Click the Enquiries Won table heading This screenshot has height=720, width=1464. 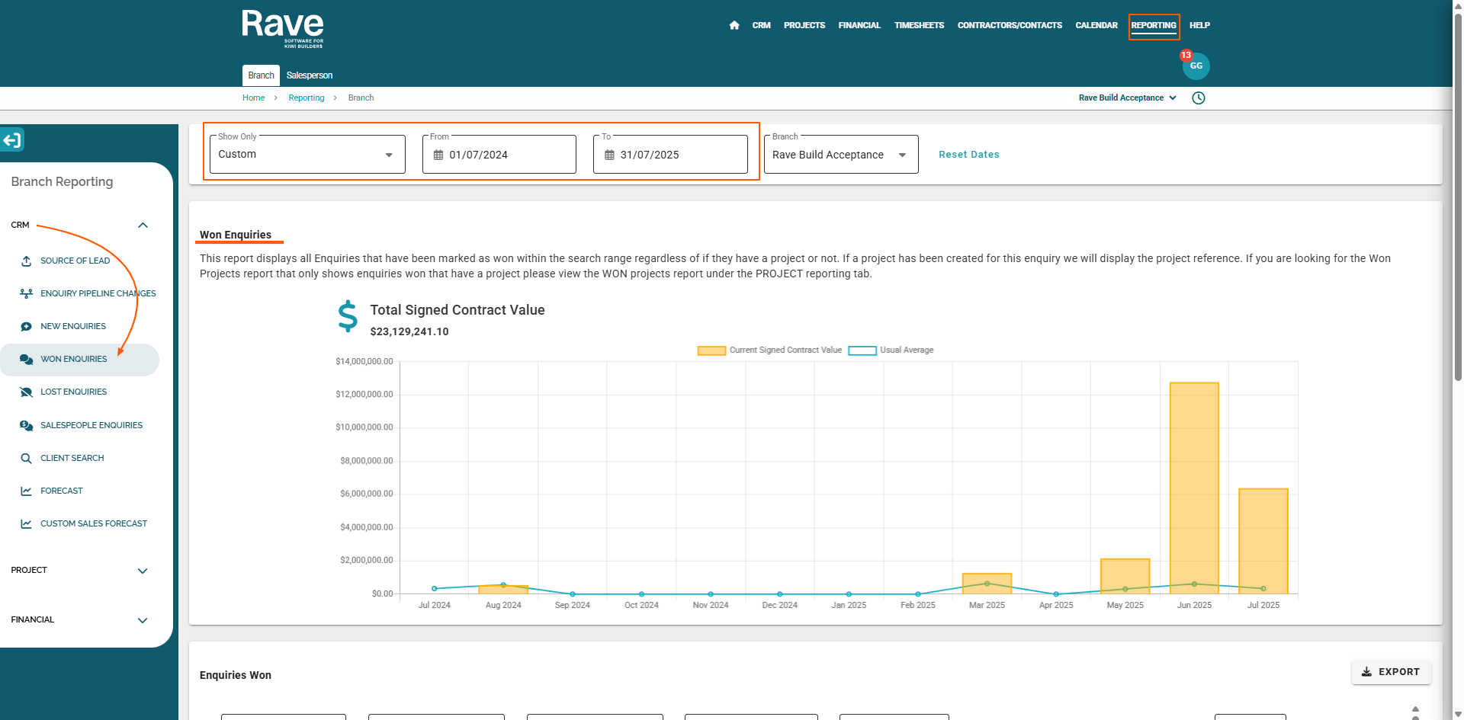tap(236, 675)
